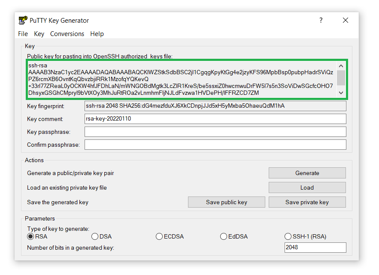379x275 pixels.
Task: Click the 'Key comment:' label
Action: pyautogui.click(x=45, y=119)
